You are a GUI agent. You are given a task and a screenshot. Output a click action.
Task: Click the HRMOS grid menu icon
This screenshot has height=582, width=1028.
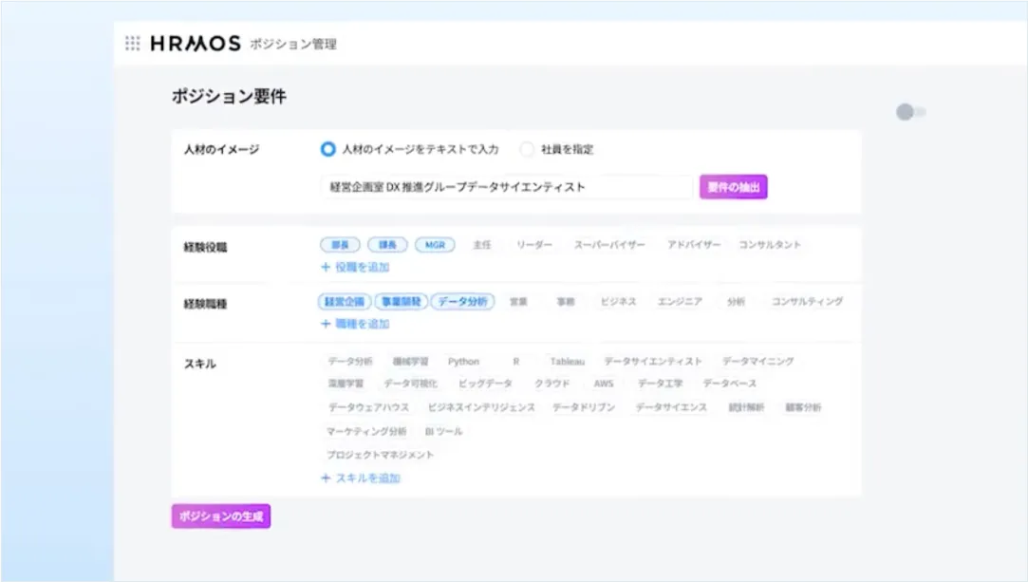pyautogui.click(x=132, y=43)
